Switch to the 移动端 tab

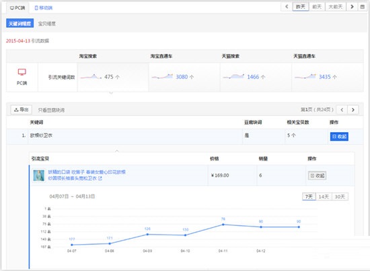pos(44,8)
